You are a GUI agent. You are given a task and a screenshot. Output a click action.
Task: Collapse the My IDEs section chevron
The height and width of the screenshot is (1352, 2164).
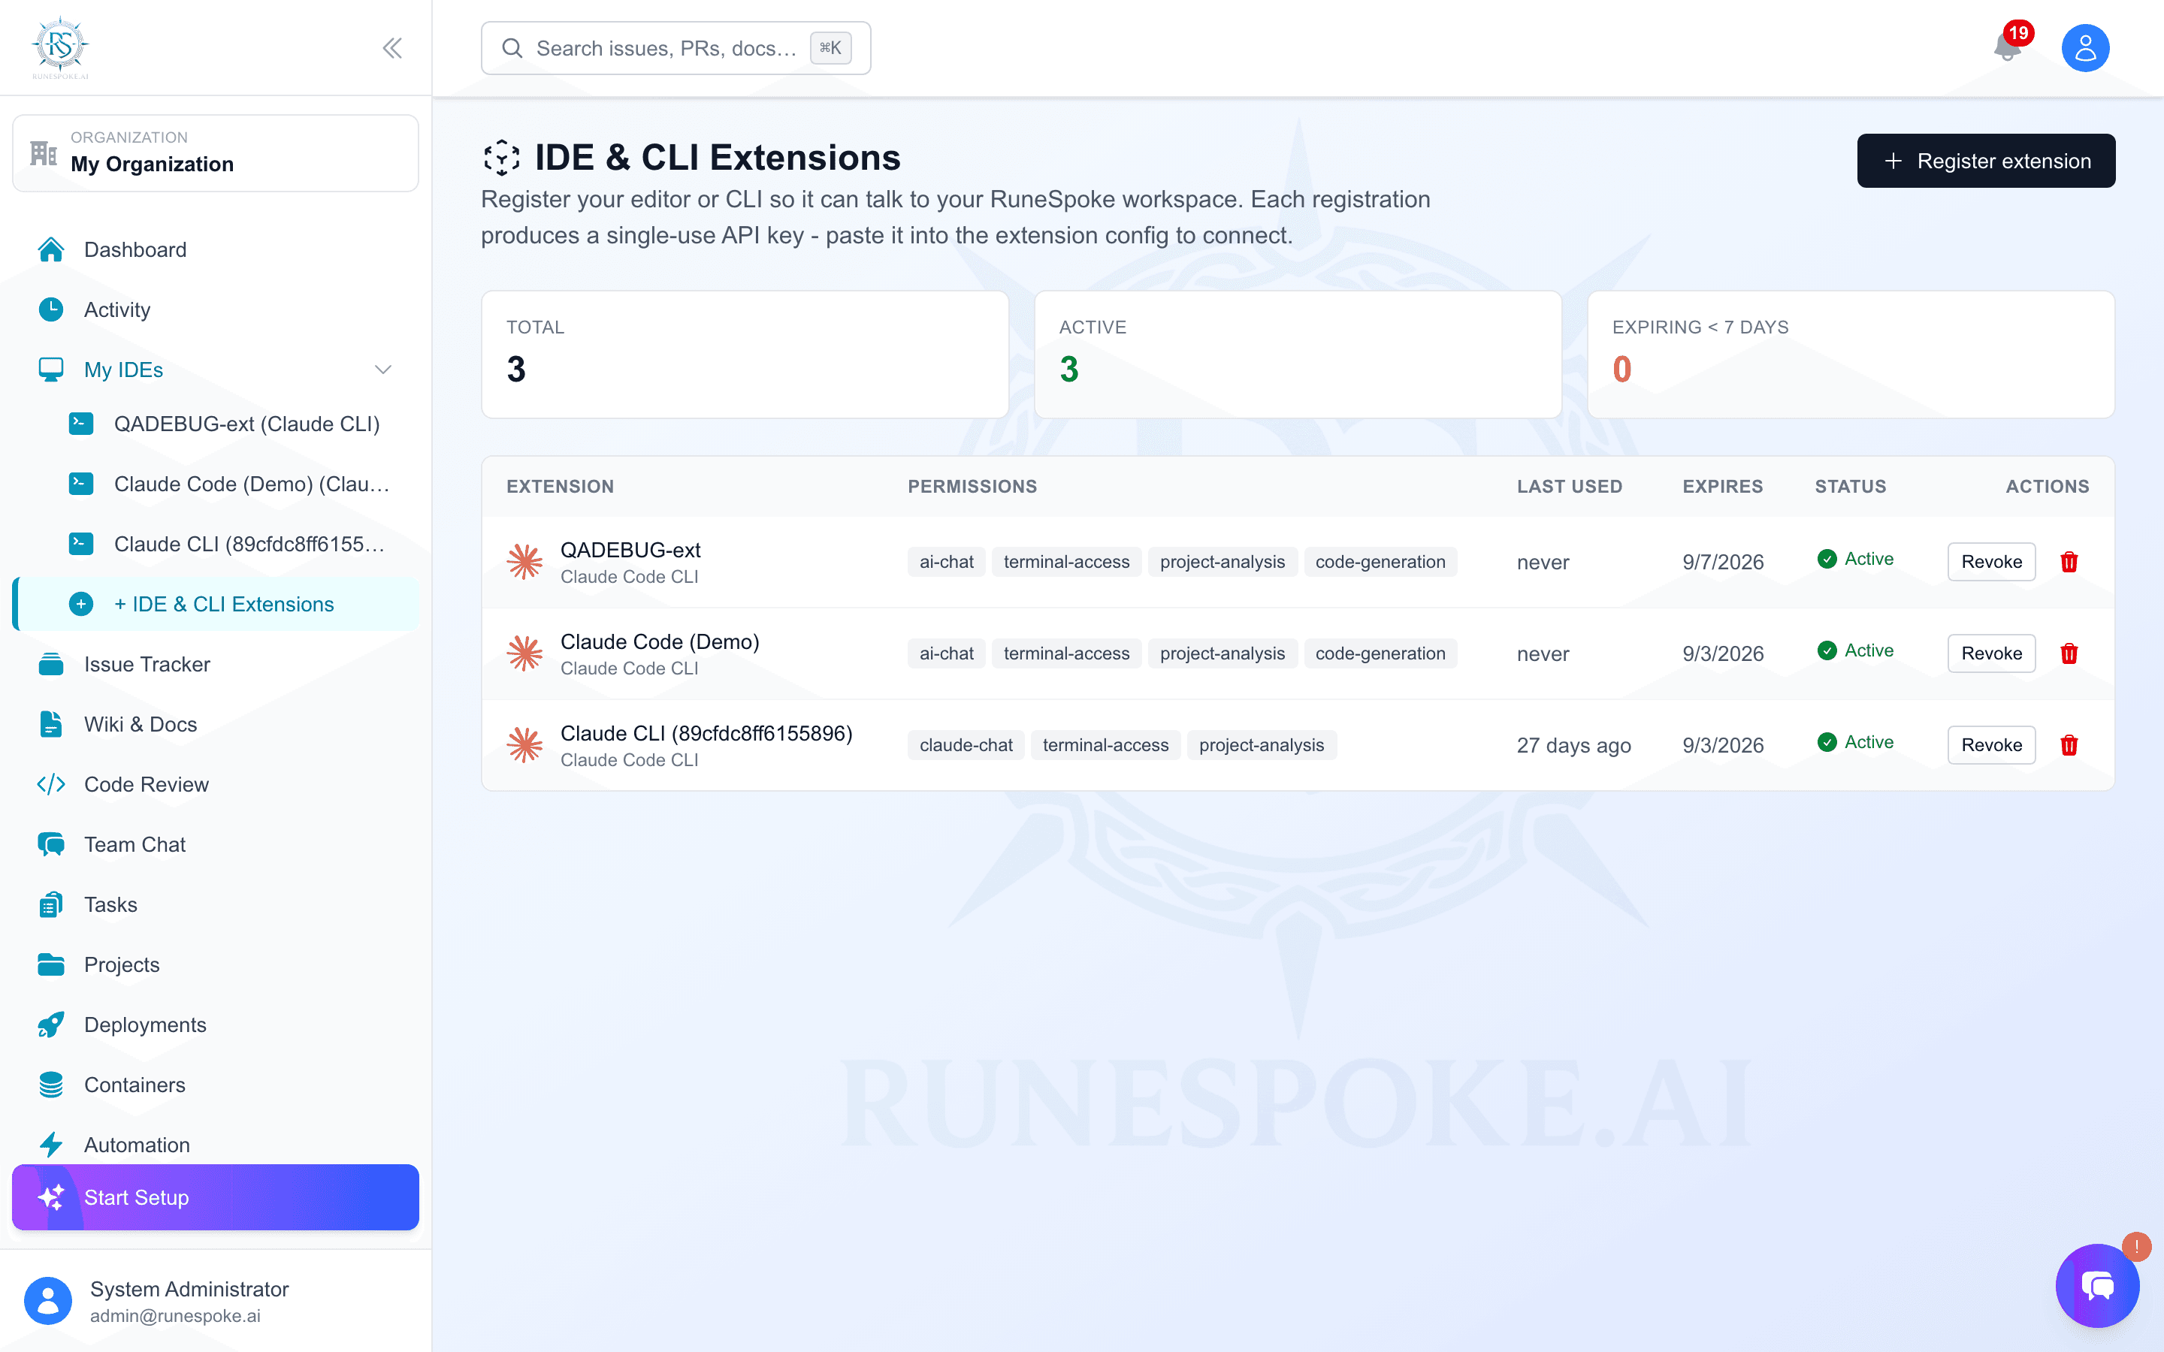tap(382, 370)
